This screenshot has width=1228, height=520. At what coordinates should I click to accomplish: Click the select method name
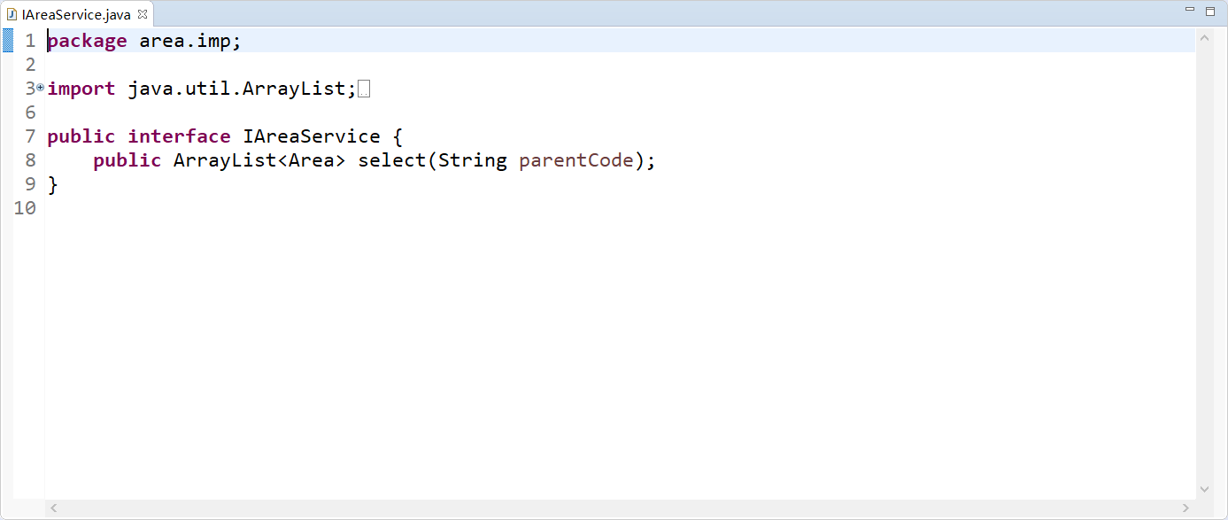(392, 160)
